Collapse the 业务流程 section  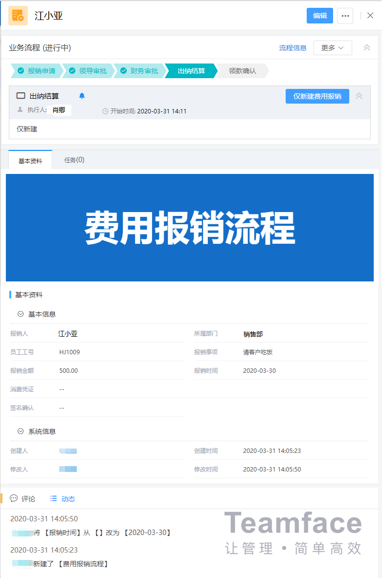click(366, 48)
